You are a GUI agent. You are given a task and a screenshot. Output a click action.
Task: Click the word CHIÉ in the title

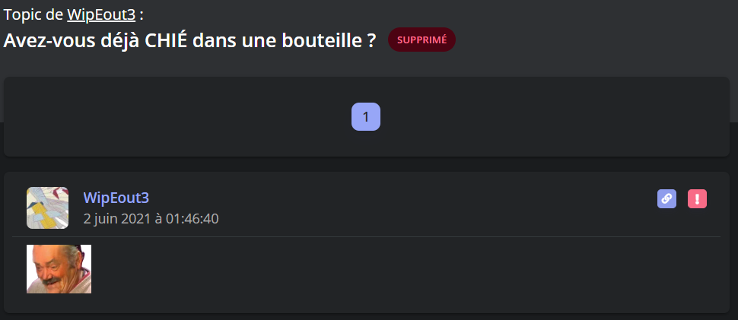click(x=166, y=40)
